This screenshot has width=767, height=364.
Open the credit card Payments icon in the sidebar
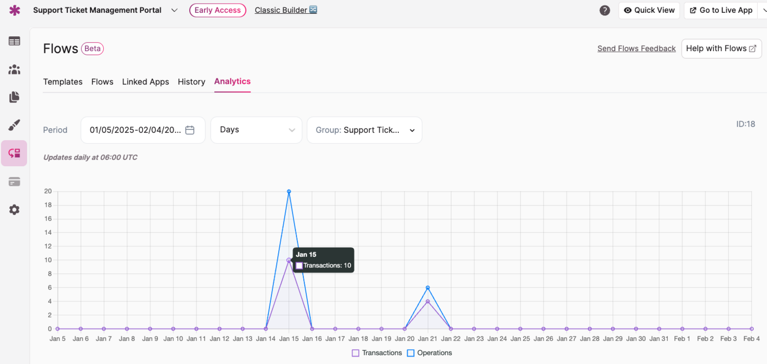click(14, 181)
